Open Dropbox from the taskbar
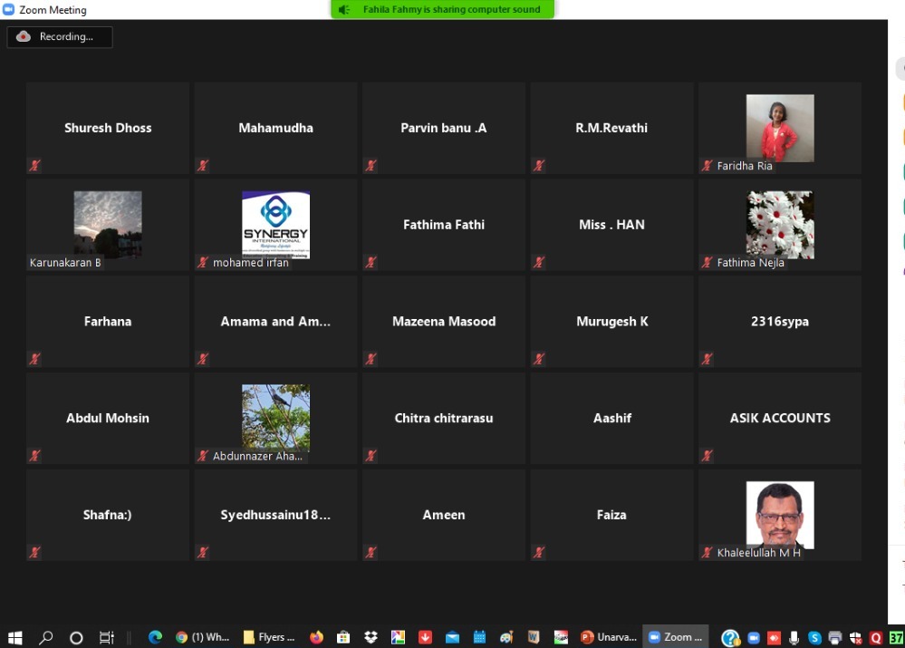This screenshot has height=648, width=905. 371,637
